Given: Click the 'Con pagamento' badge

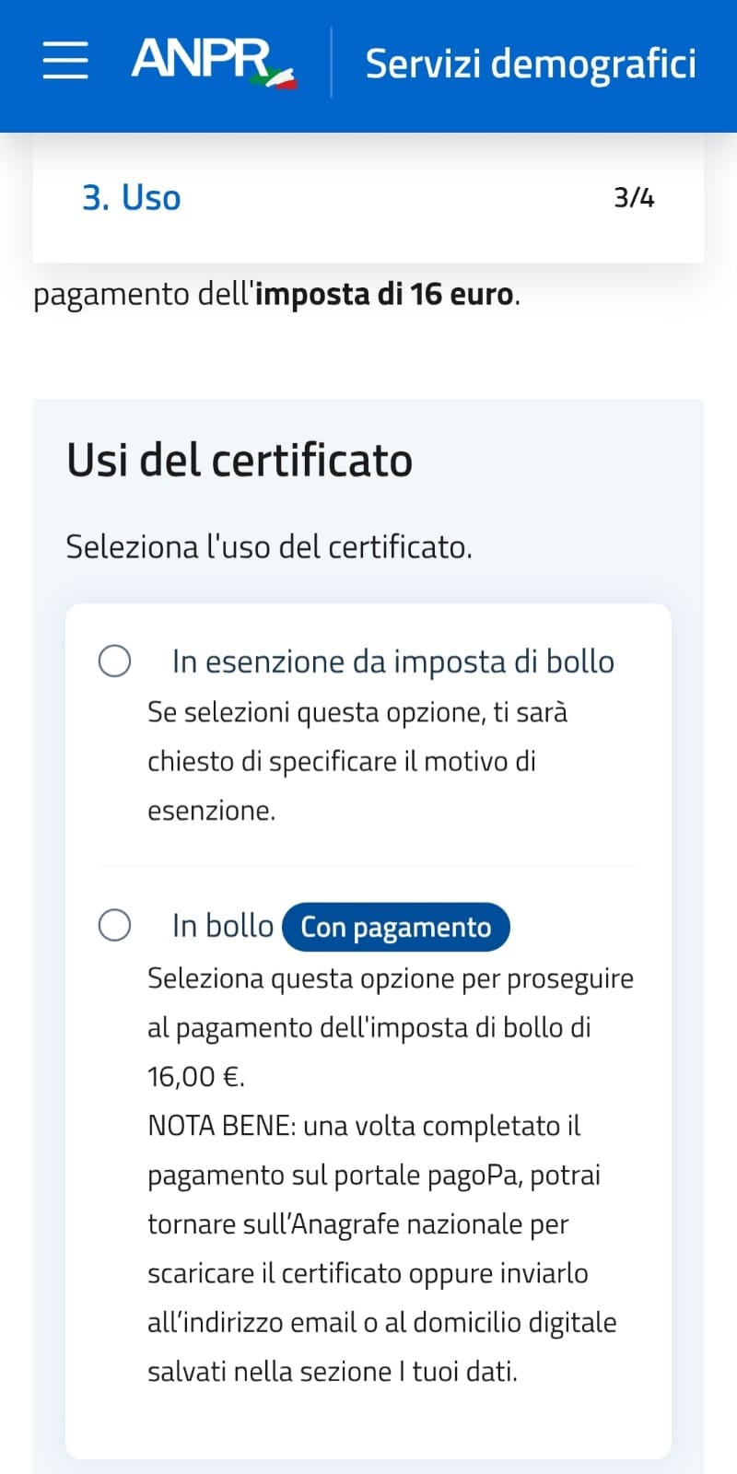Looking at the screenshot, I should pos(395,927).
